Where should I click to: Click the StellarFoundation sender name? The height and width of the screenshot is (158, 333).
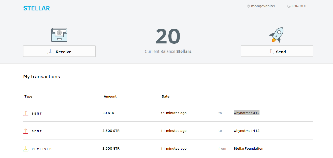pyautogui.click(x=248, y=149)
